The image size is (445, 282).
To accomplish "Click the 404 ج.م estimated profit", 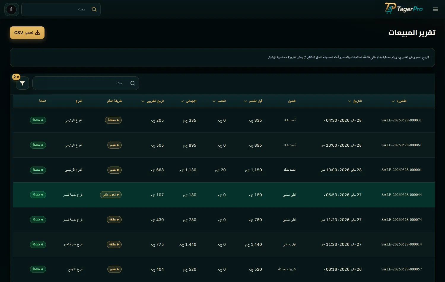I will click(157, 269).
